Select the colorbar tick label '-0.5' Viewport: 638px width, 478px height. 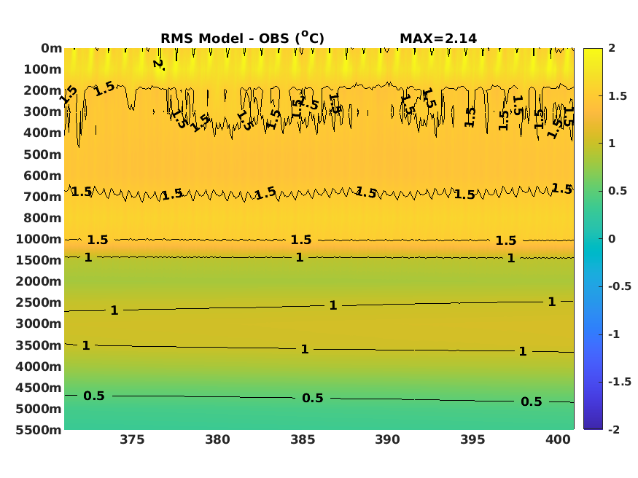pyautogui.click(x=620, y=286)
